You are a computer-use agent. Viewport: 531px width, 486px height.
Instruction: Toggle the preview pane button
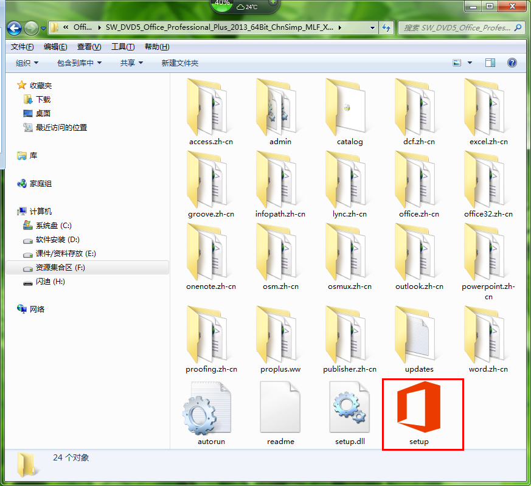tap(490, 63)
